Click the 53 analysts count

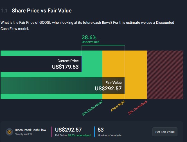(x=101, y=130)
